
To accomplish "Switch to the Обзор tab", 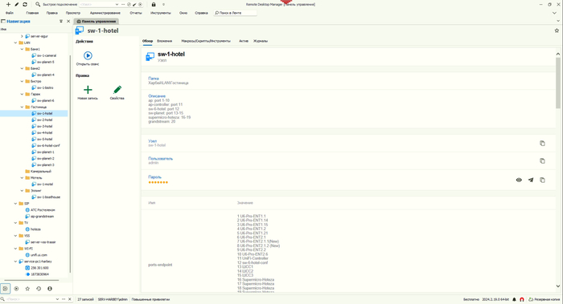I will [x=147, y=41].
